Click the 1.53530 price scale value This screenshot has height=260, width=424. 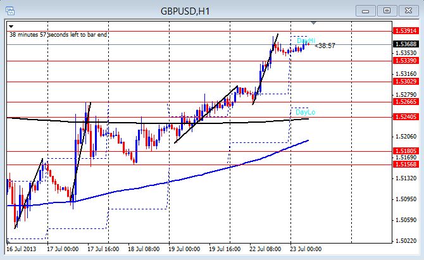coord(406,53)
